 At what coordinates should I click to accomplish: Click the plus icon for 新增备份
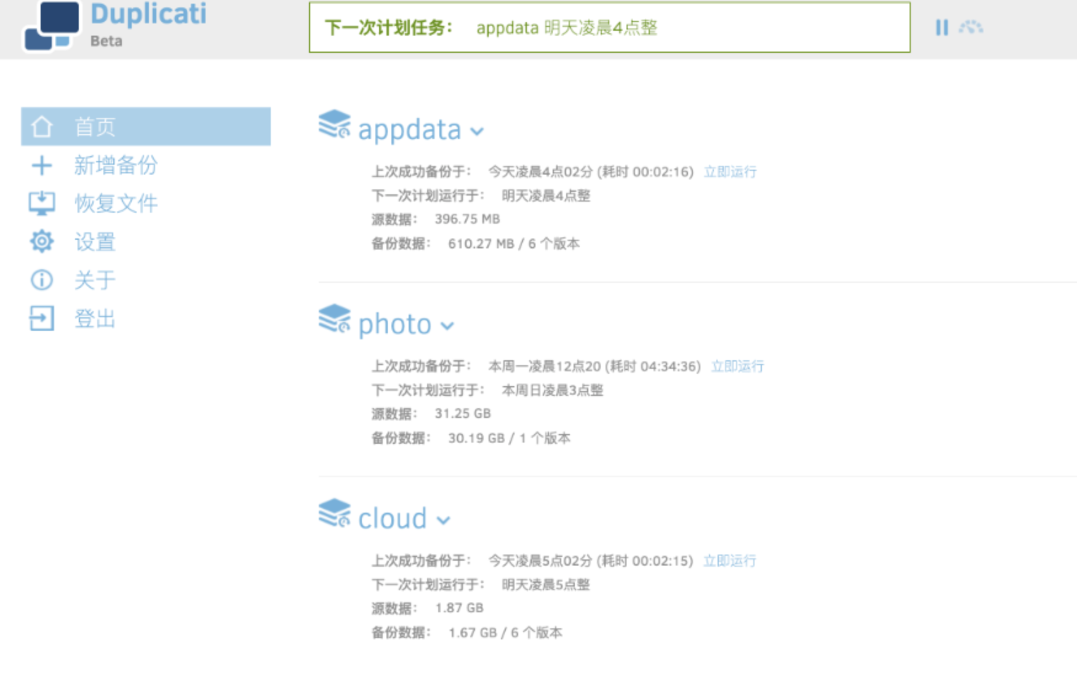[x=42, y=165]
